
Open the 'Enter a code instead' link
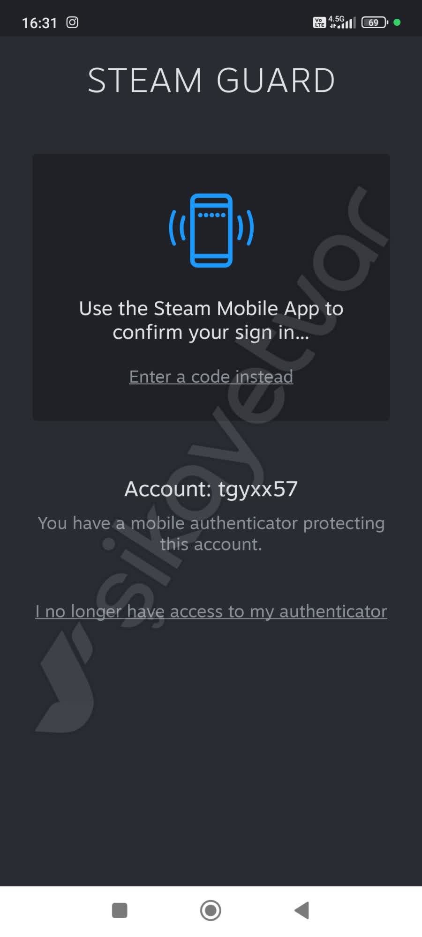(x=211, y=377)
